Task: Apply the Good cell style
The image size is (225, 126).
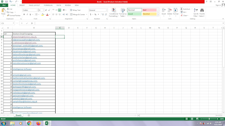Action: tap(134, 14)
